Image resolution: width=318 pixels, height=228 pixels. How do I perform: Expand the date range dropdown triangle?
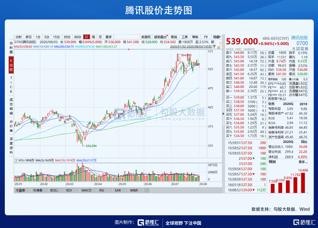coord(214,47)
